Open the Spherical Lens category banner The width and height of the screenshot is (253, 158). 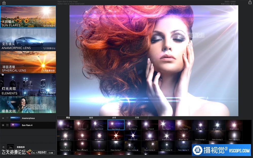[x=28, y=62]
